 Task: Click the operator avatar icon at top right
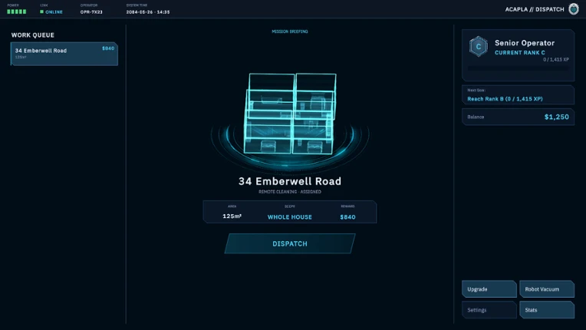[574, 8]
